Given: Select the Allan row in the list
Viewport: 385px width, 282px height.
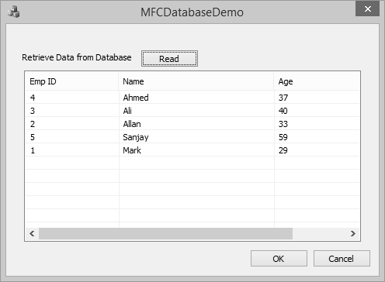Looking at the screenshot, I should click(192, 124).
